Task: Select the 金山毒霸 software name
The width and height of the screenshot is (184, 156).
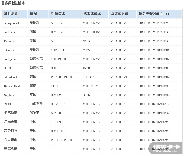Action: coord(11,140)
